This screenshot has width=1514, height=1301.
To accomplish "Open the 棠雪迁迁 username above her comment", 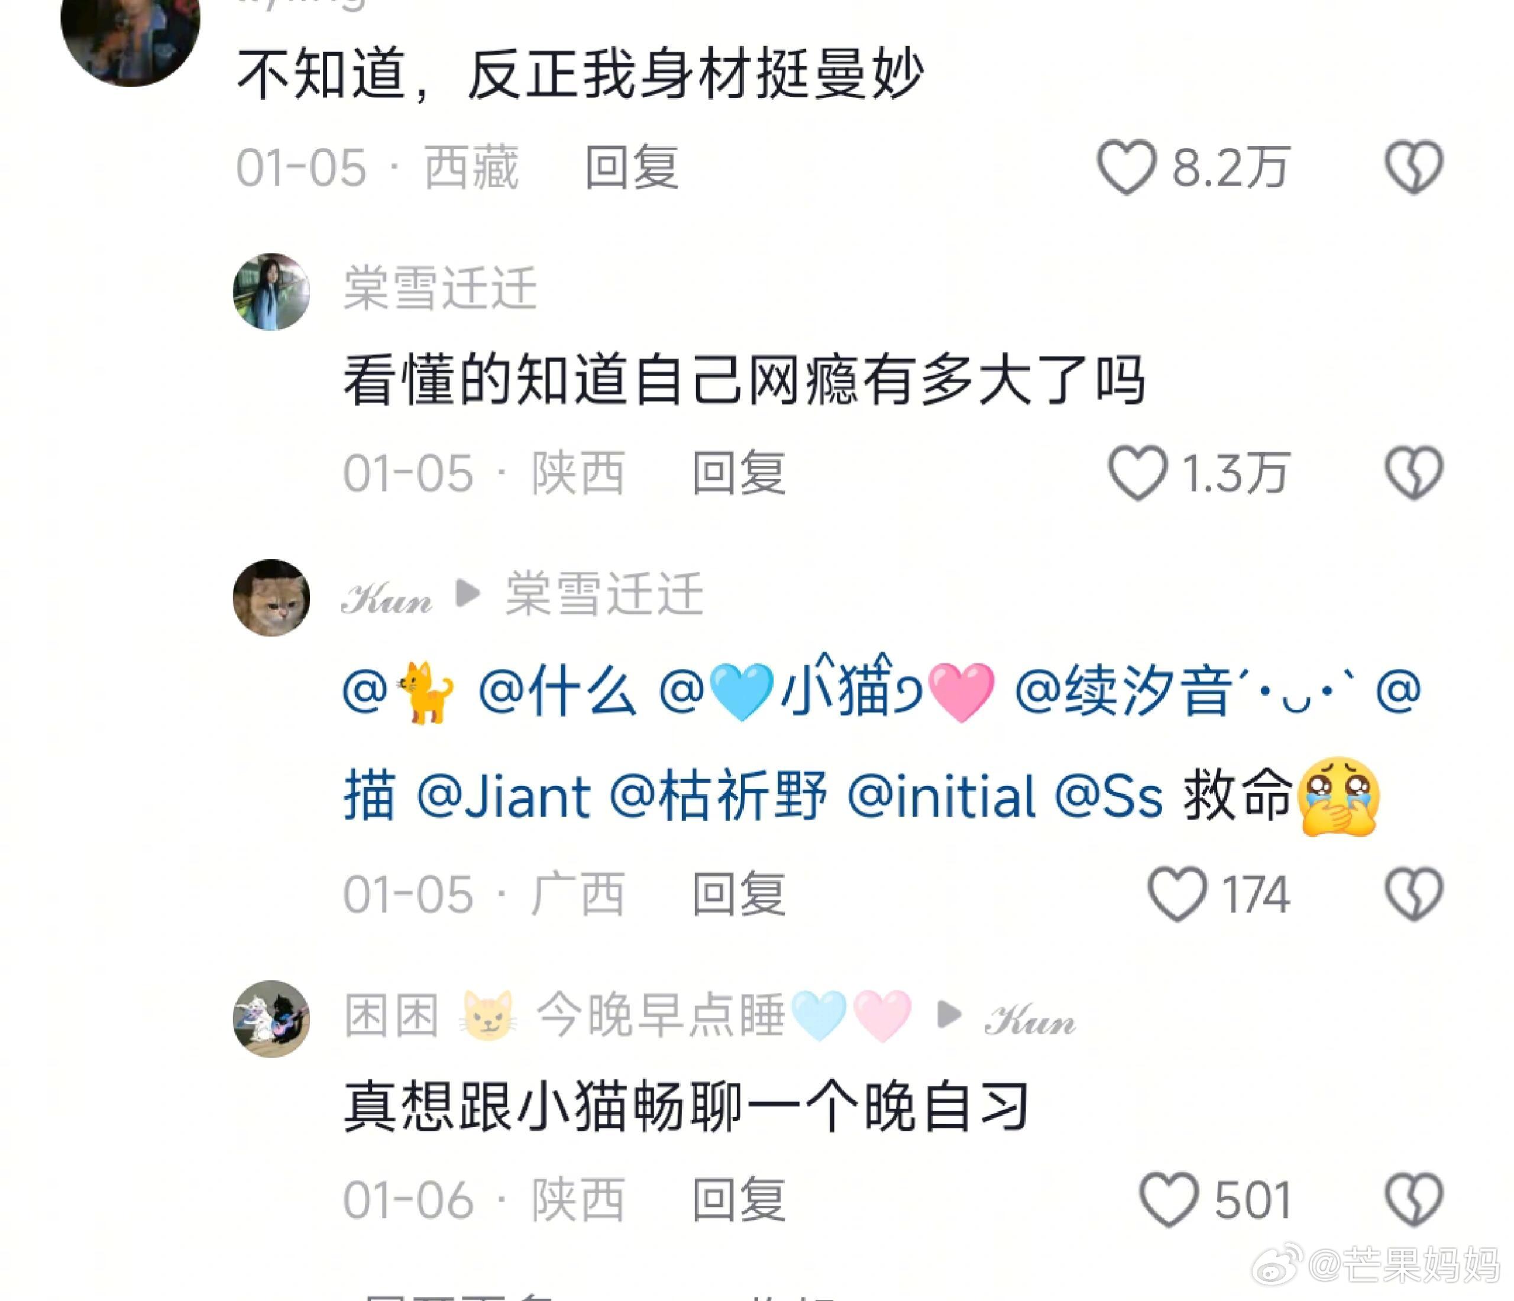I will 441,289.
